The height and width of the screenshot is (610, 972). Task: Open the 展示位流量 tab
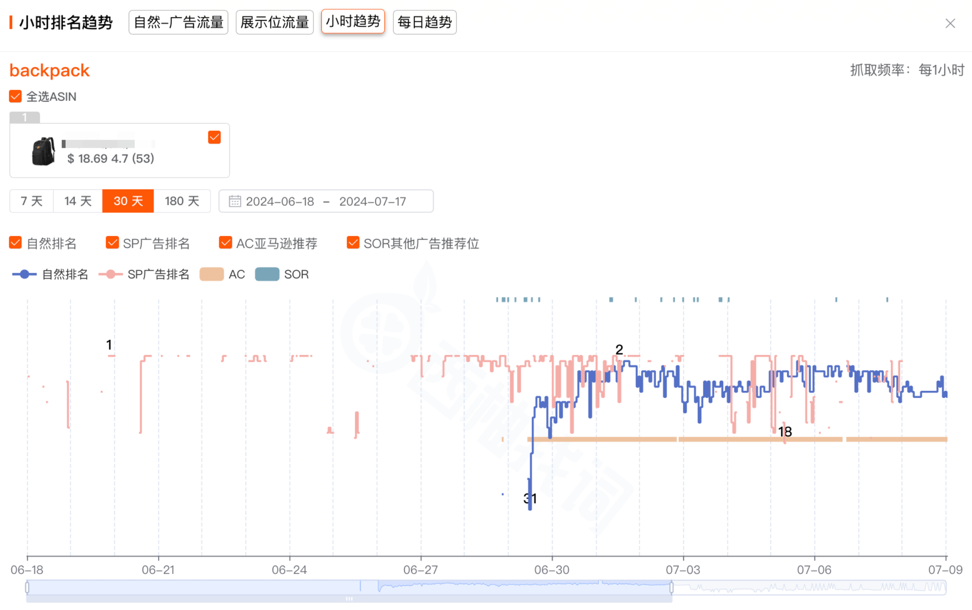275,22
